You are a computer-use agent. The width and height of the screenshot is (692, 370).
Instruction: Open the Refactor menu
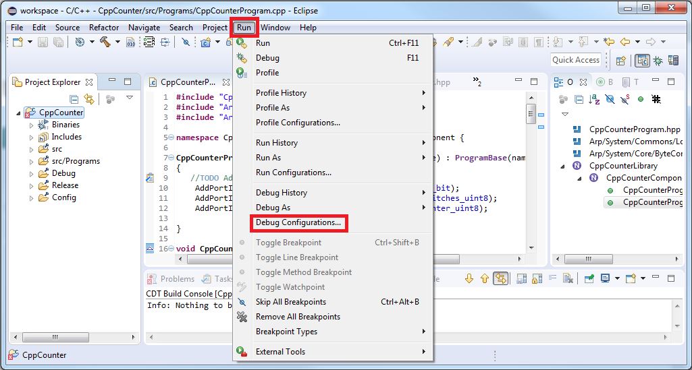[x=104, y=28]
